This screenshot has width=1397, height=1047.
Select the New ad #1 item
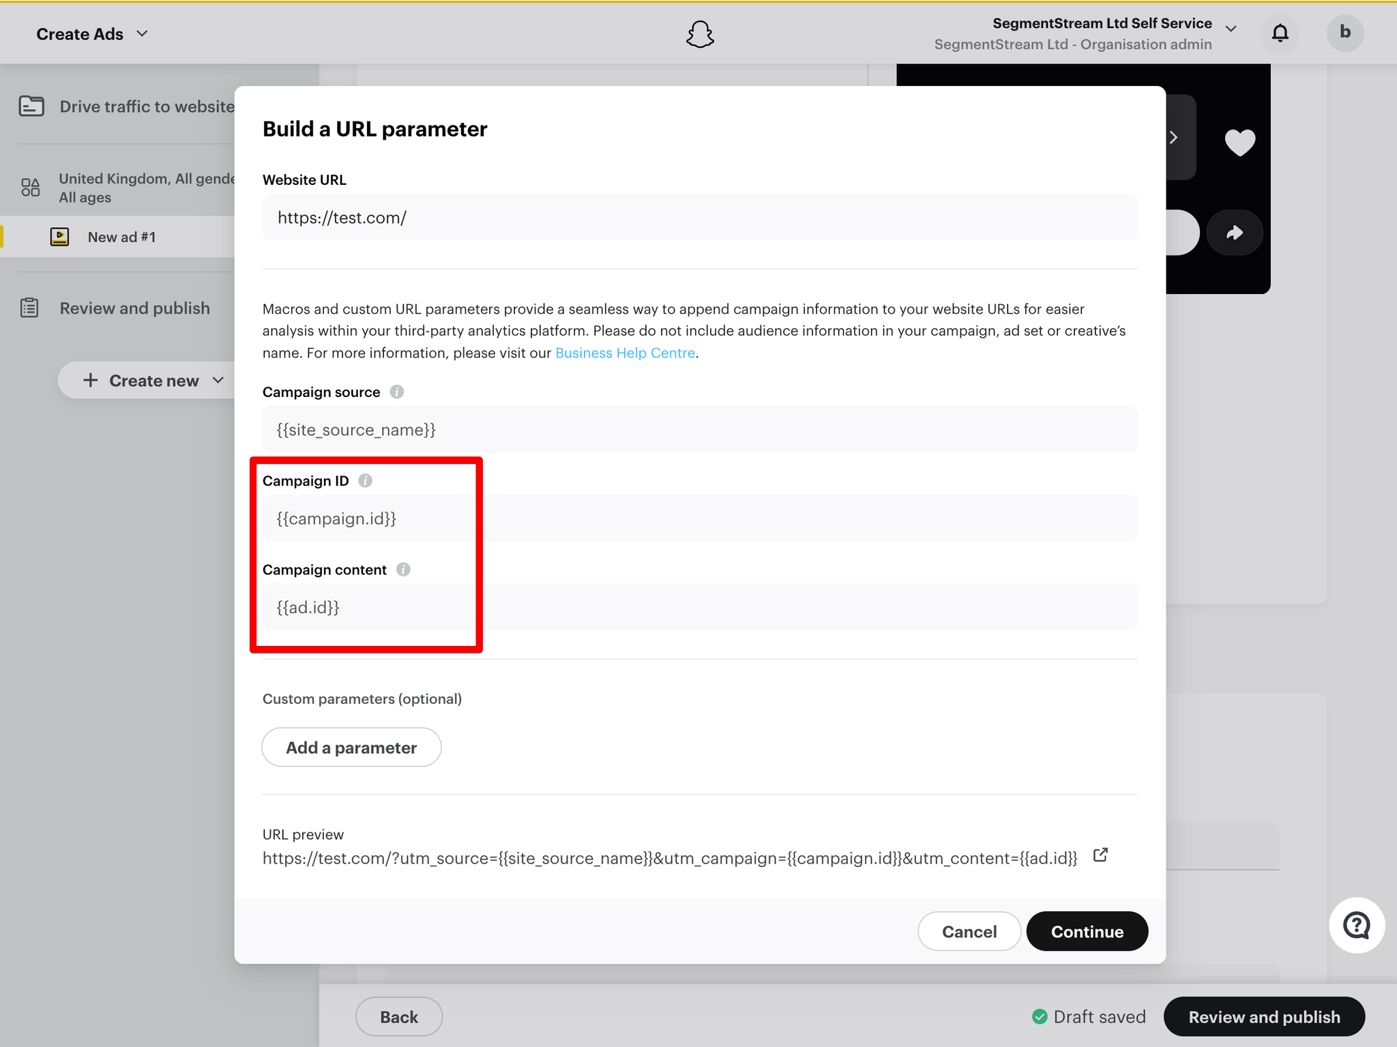coord(121,237)
